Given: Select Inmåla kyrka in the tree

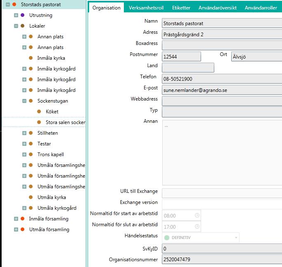Looking at the screenshot, I should (51, 58).
